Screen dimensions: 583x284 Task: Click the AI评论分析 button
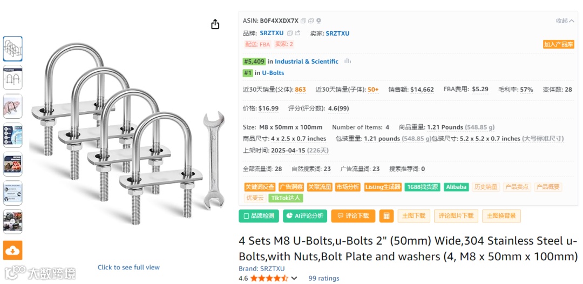[305, 216]
